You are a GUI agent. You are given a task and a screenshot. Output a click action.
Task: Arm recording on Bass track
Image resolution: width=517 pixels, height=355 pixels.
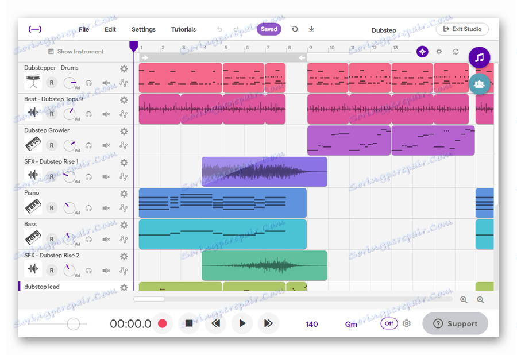coord(52,239)
